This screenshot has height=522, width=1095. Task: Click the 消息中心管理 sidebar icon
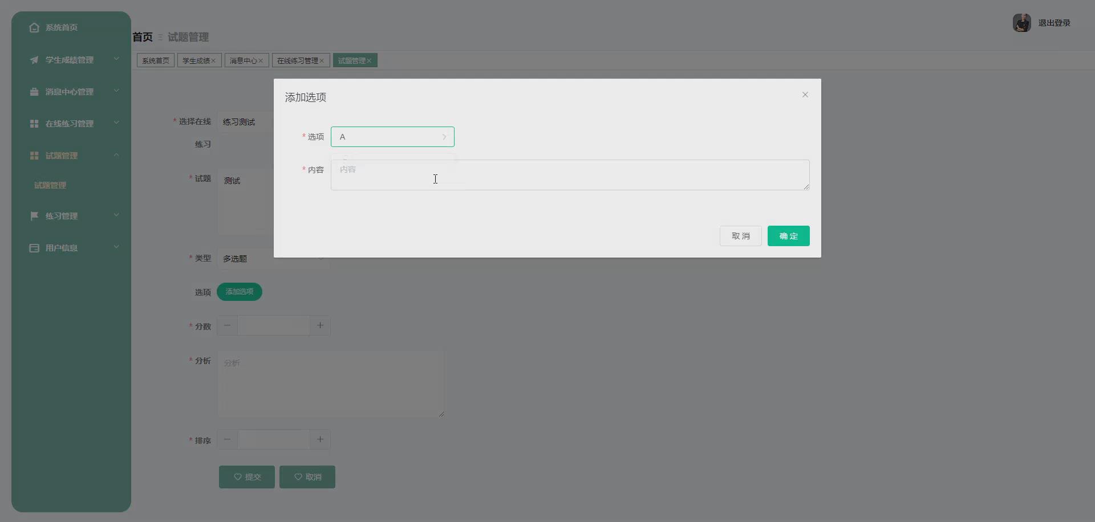[x=34, y=91]
